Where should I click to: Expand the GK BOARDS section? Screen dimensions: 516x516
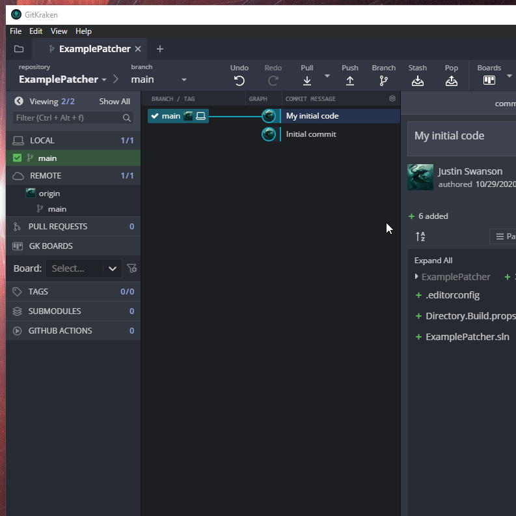click(73, 246)
